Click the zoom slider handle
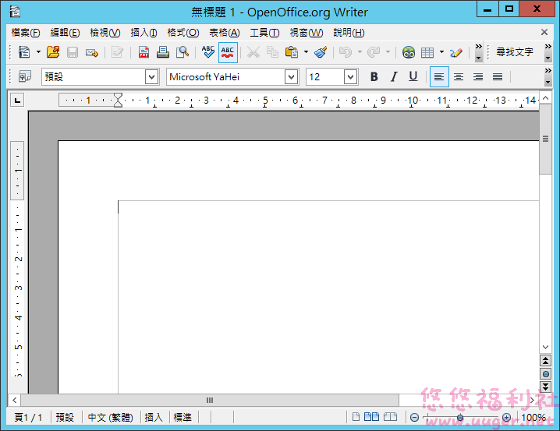 (460, 417)
